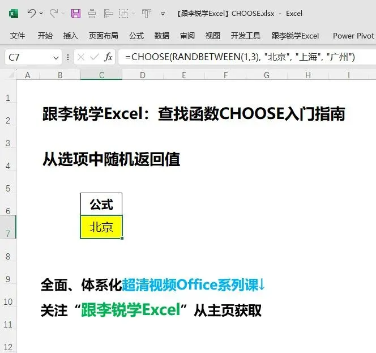Viewport: 376px width, 353px height.
Task: Switch to the 开始 ribbon tab
Action: pyautogui.click(x=45, y=36)
